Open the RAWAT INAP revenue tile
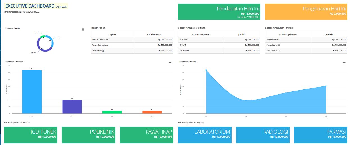Viewport: 350px width, 145px height. (147, 135)
